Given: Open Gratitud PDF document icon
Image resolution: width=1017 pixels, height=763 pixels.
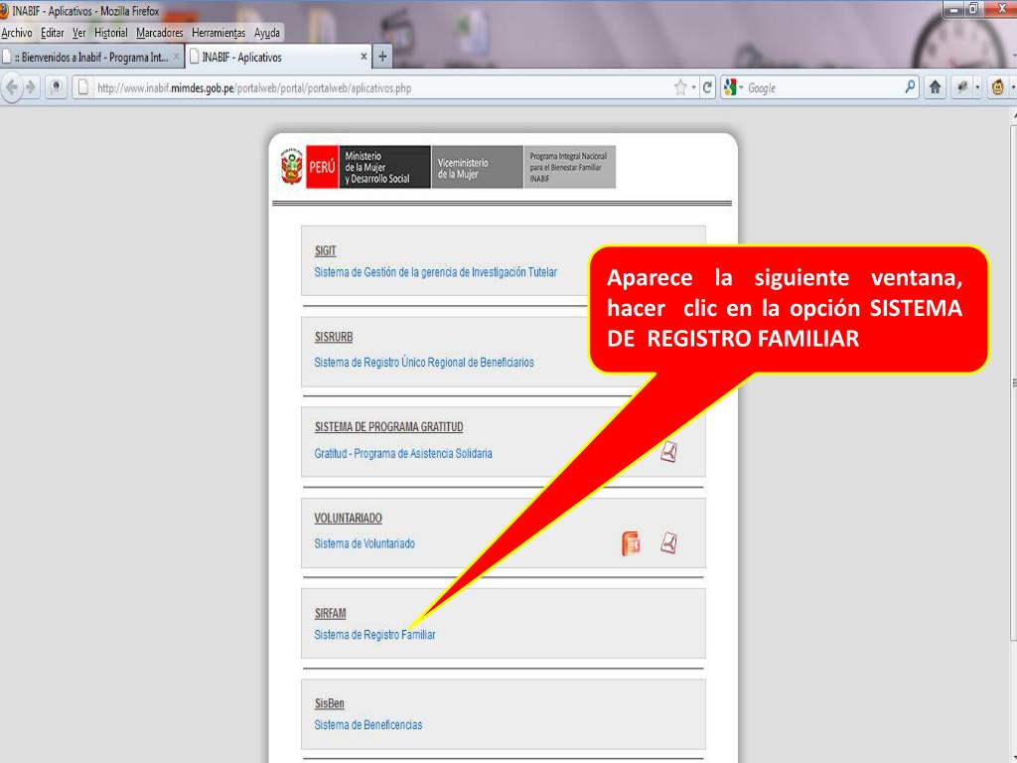Looking at the screenshot, I should coord(668,452).
